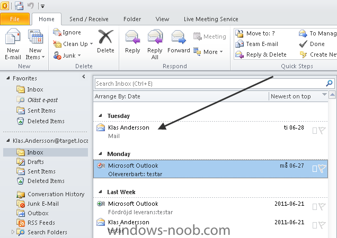Open Inbox under Favorites

click(30, 89)
